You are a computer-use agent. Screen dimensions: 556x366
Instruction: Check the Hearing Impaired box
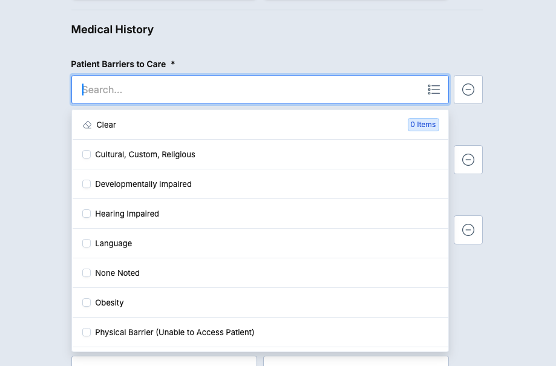coord(87,214)
